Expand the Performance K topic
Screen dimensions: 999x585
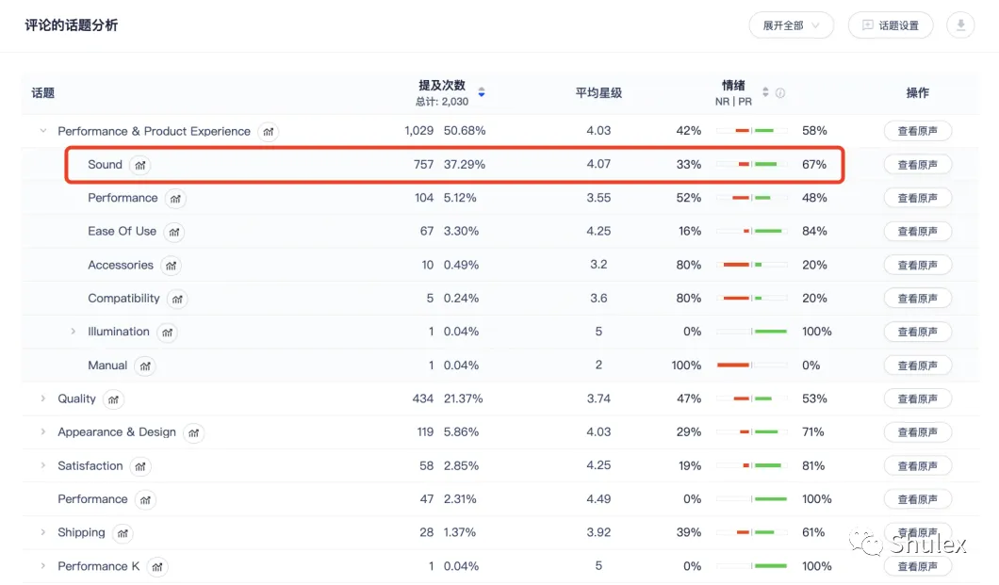coord(42,566)
